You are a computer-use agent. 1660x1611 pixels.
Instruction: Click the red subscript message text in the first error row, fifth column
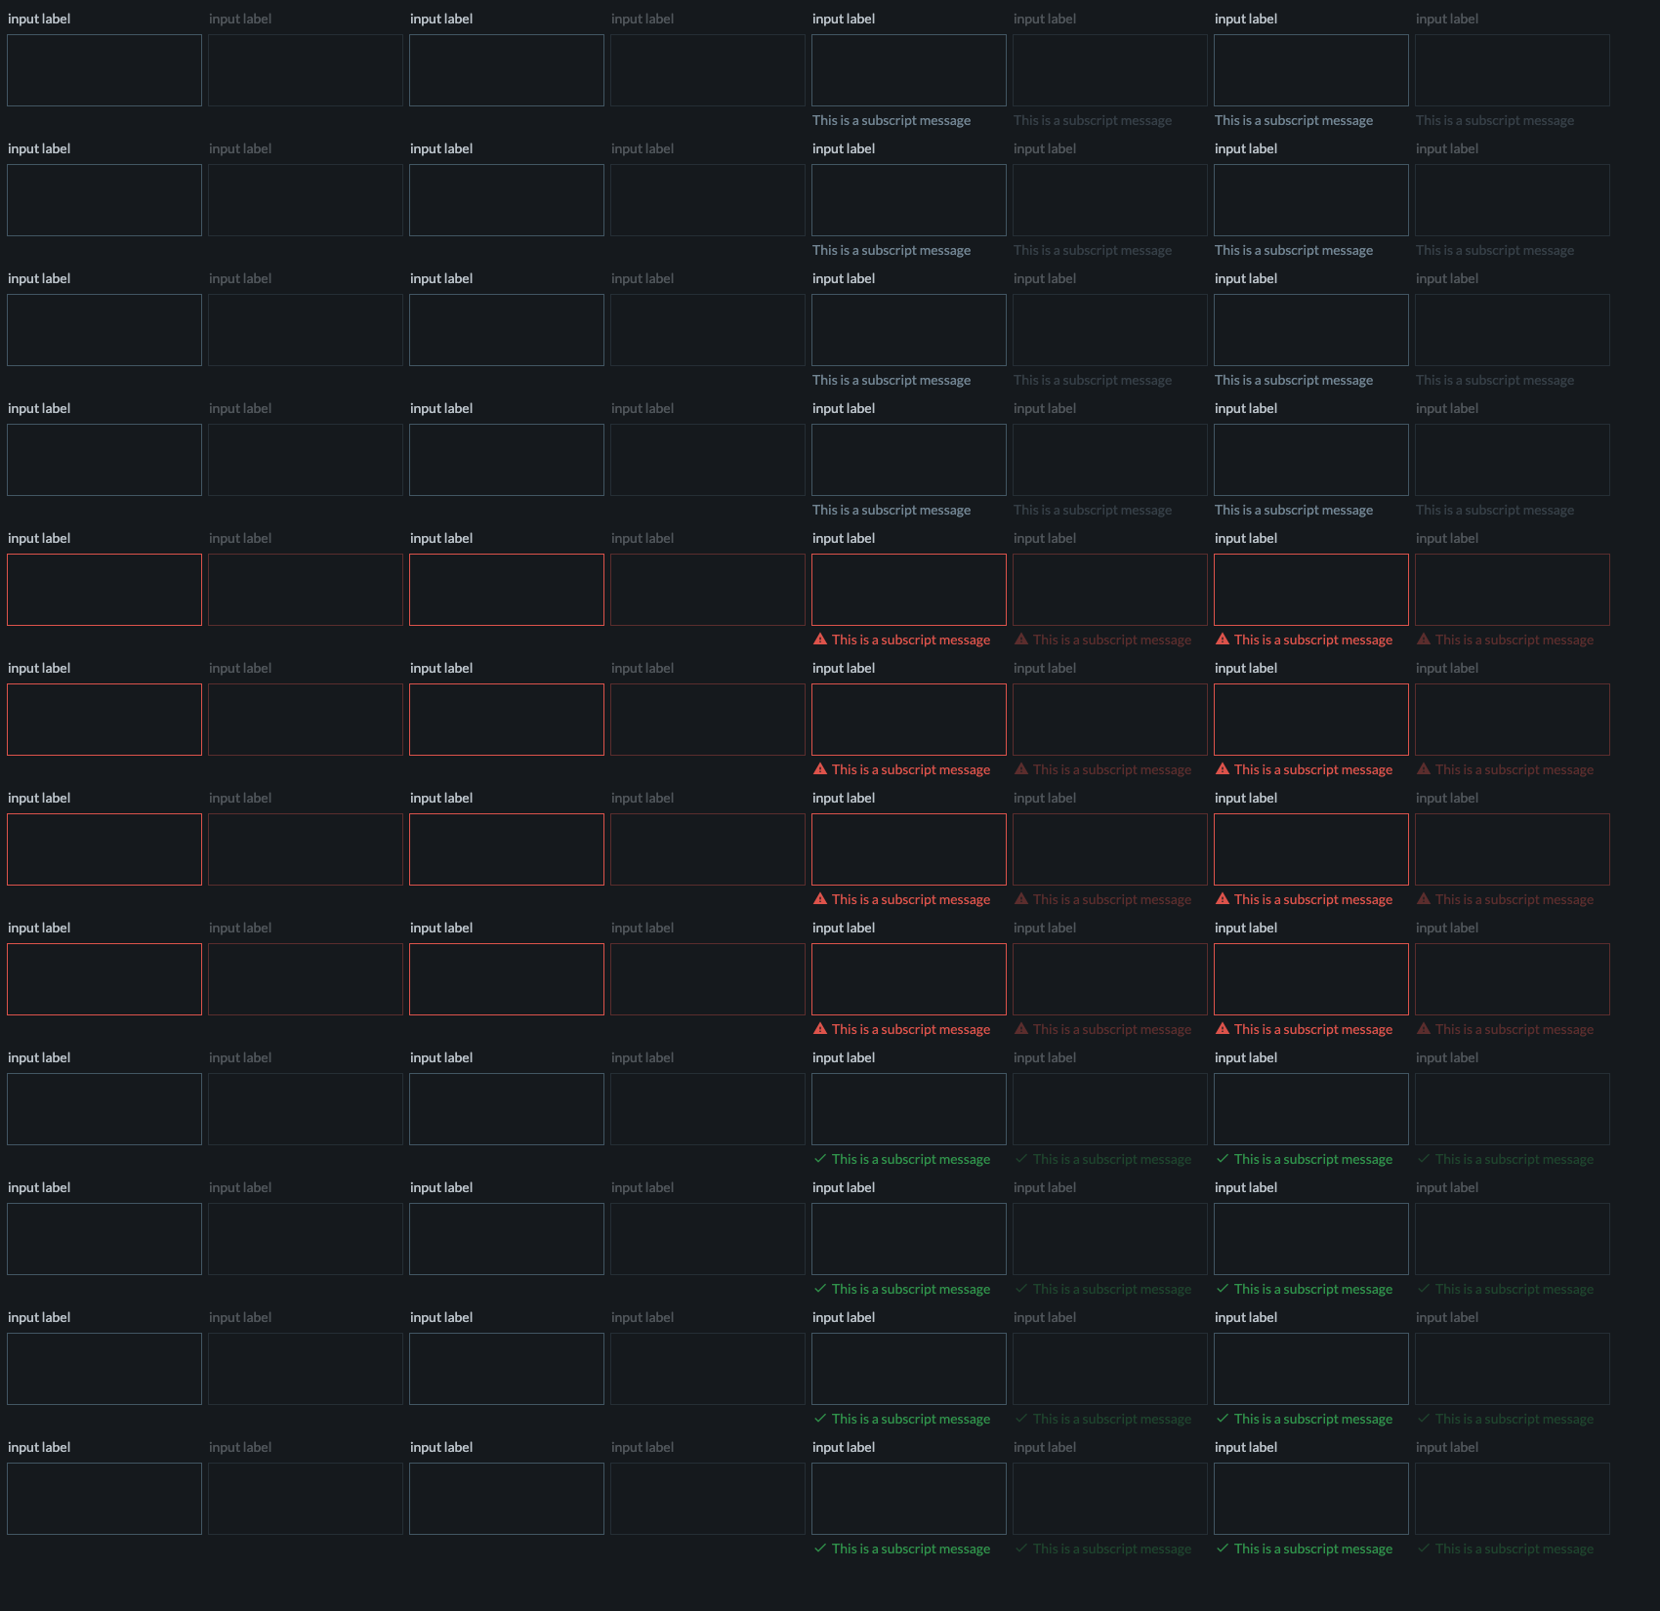pos(911,640)
